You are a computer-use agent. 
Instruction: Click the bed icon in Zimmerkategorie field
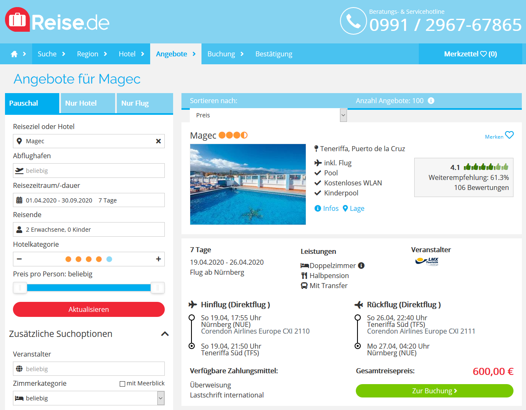tap(19, 398)
